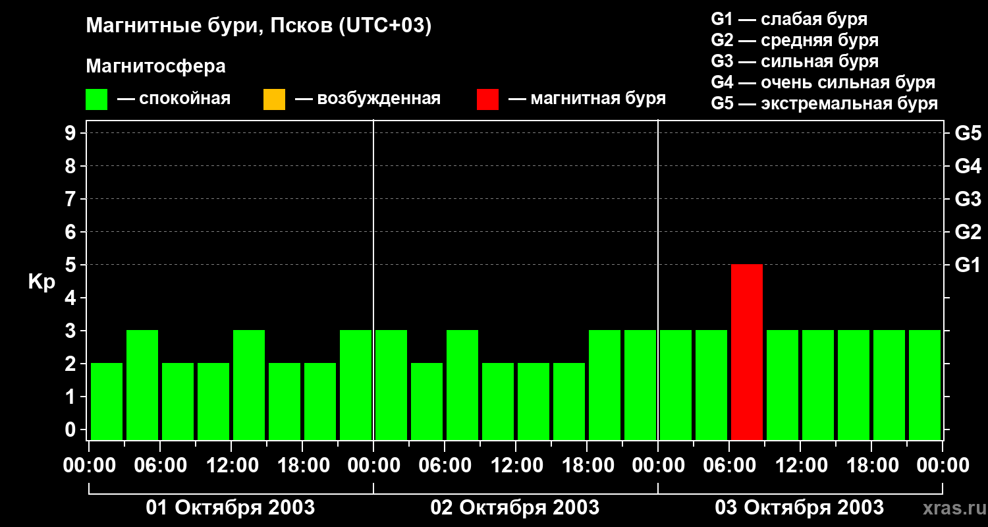Click the "01 Октября 2003" date label
Image resolution: width=988 pixels, height=527 pixels.
tap(231, 508)
